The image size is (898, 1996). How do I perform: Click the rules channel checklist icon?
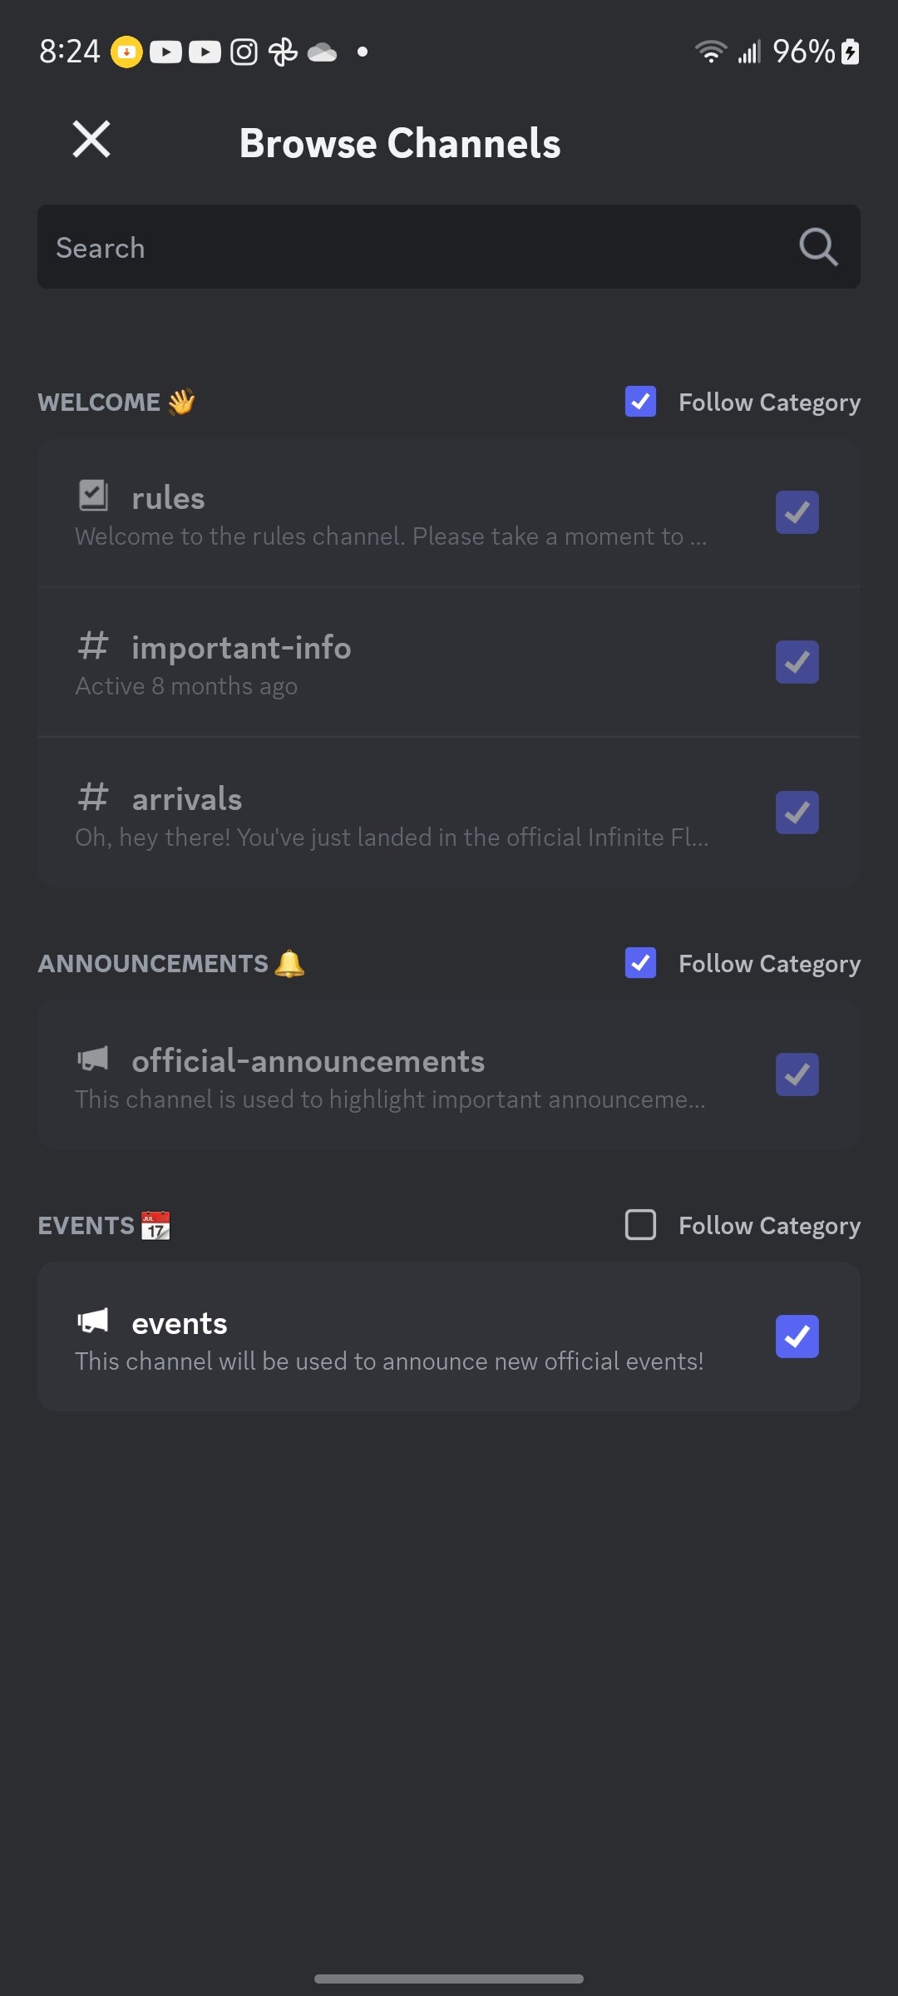coord(93,496)
